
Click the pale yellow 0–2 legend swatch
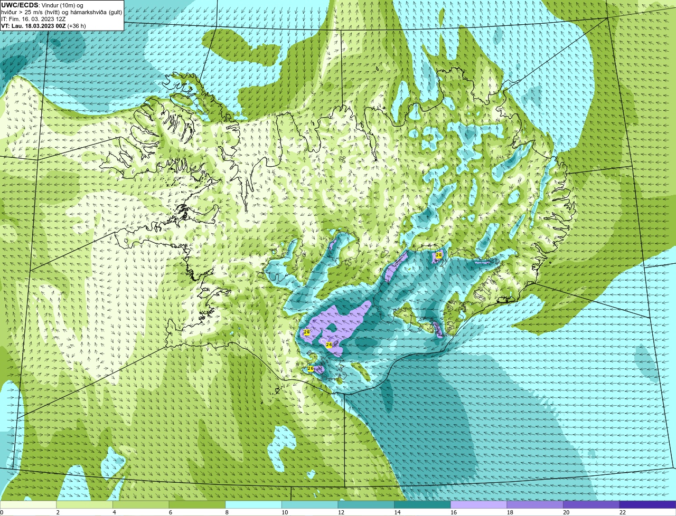pos(28,504)
